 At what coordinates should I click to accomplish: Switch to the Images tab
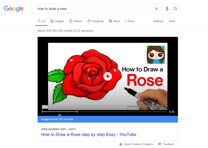(x=57, y=21)
